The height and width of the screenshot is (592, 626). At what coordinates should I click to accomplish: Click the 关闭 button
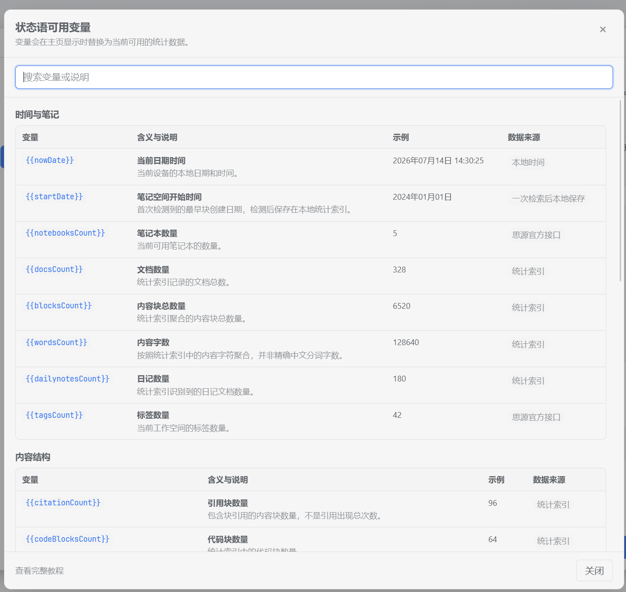point(594,570)
